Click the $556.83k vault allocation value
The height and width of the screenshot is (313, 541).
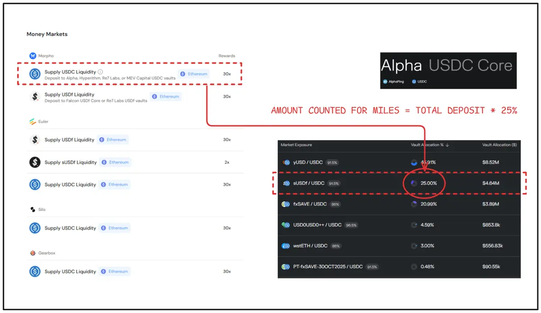[493, 246]
